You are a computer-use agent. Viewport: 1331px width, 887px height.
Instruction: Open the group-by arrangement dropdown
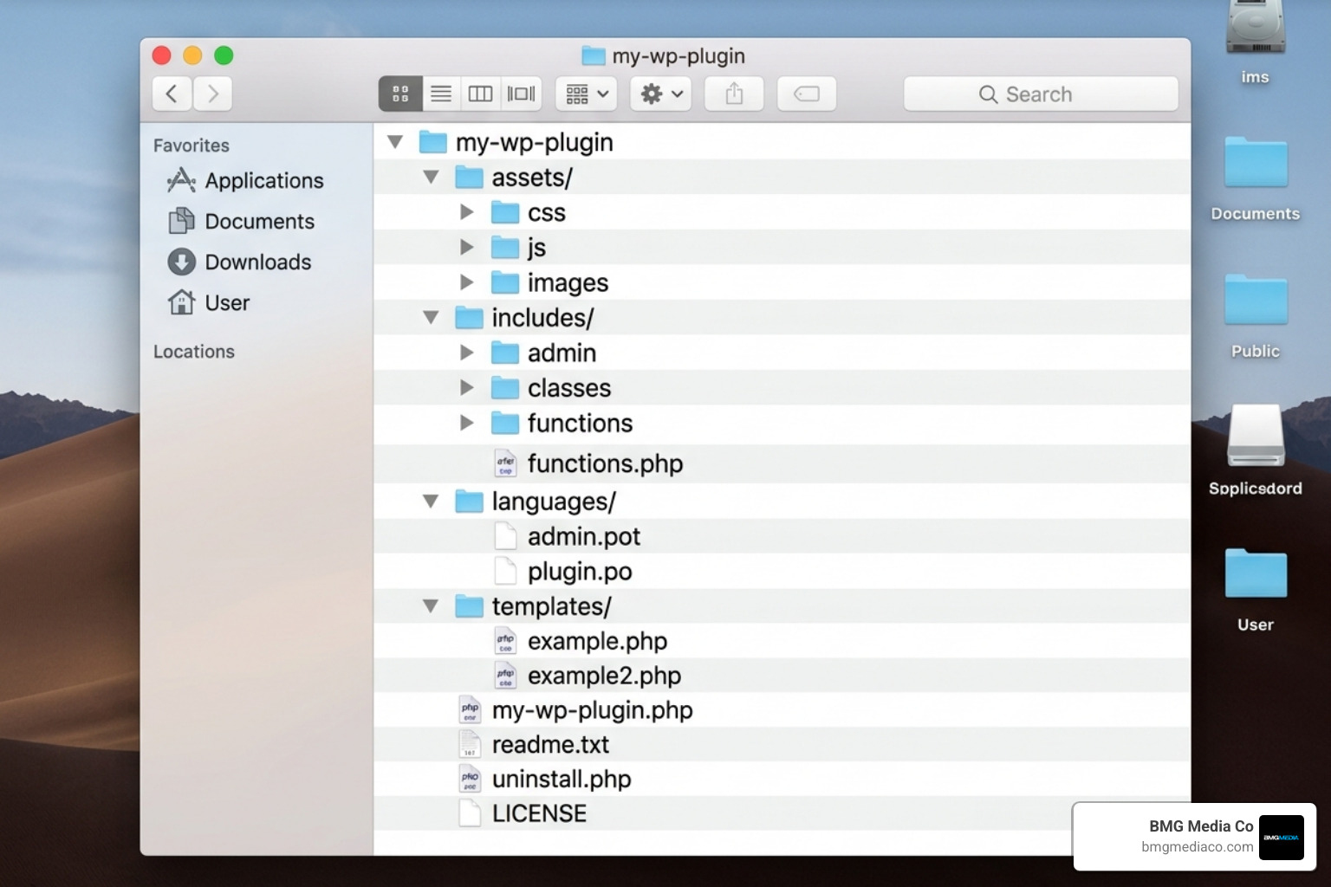tap(587, 94)
